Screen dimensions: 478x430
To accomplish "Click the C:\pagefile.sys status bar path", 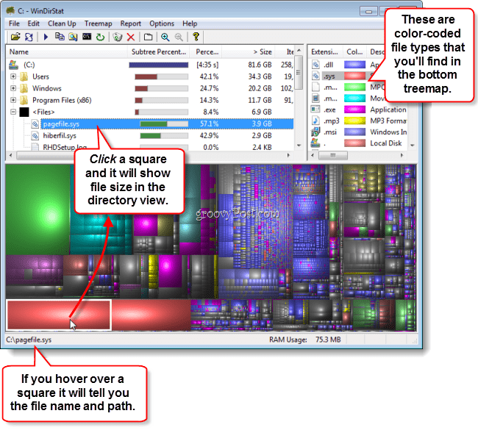I will 29,340.
